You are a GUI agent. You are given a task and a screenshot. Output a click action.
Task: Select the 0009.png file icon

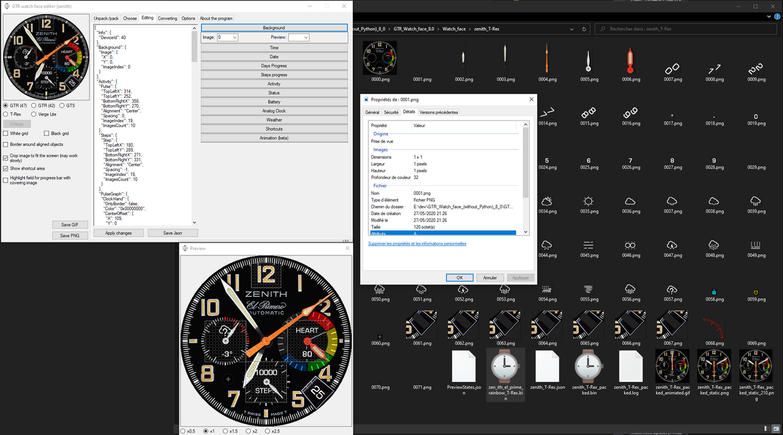point(756,69)
